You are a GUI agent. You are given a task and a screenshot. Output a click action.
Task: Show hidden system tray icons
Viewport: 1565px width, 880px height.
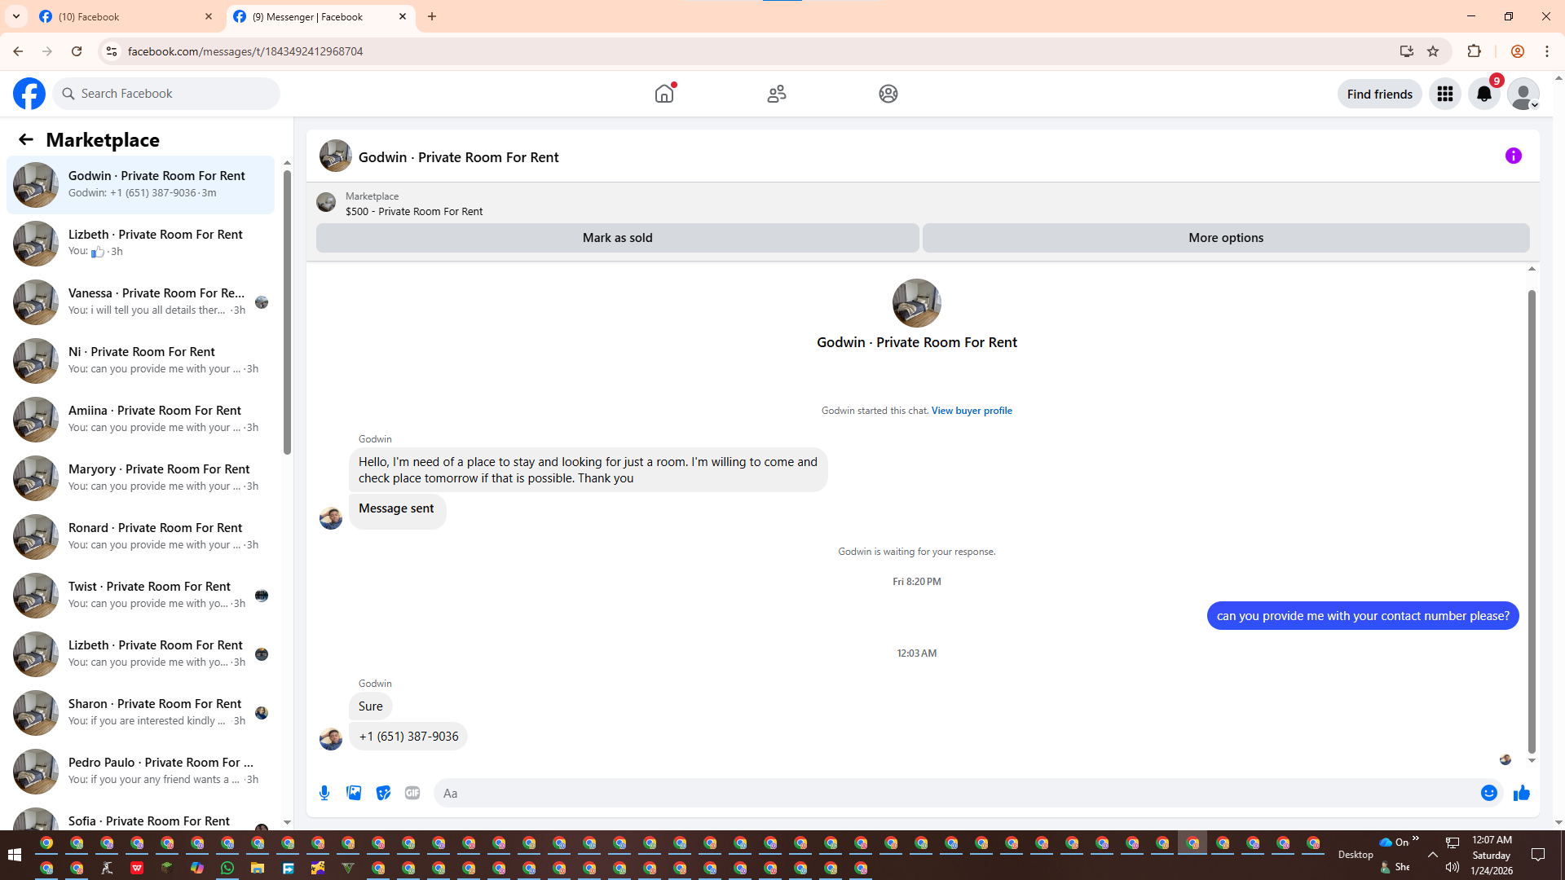(x=1432, y=855)
